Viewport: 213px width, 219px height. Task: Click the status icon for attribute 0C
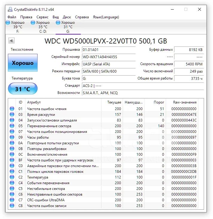(x=12, y=154)
